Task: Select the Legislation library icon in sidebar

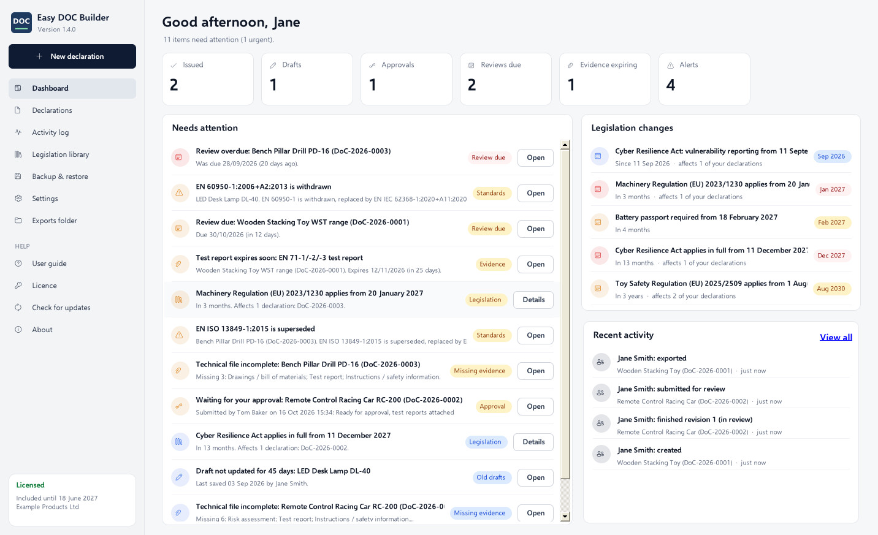Action: pyautogui.click(x=18, y=154)
